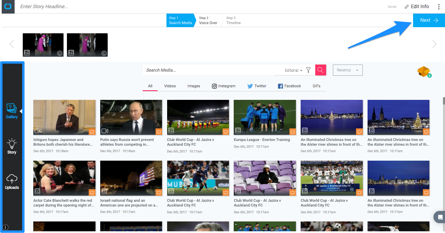Select the Instagram tab

coord(224,86)
